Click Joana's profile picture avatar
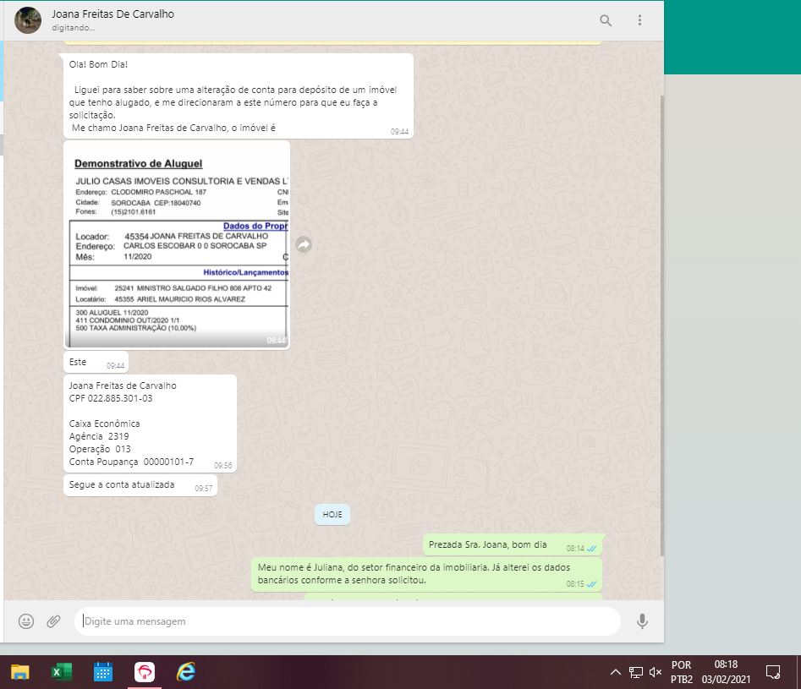Screen dimensions: 801x689 pyautogui.click(x=28, y=20)
